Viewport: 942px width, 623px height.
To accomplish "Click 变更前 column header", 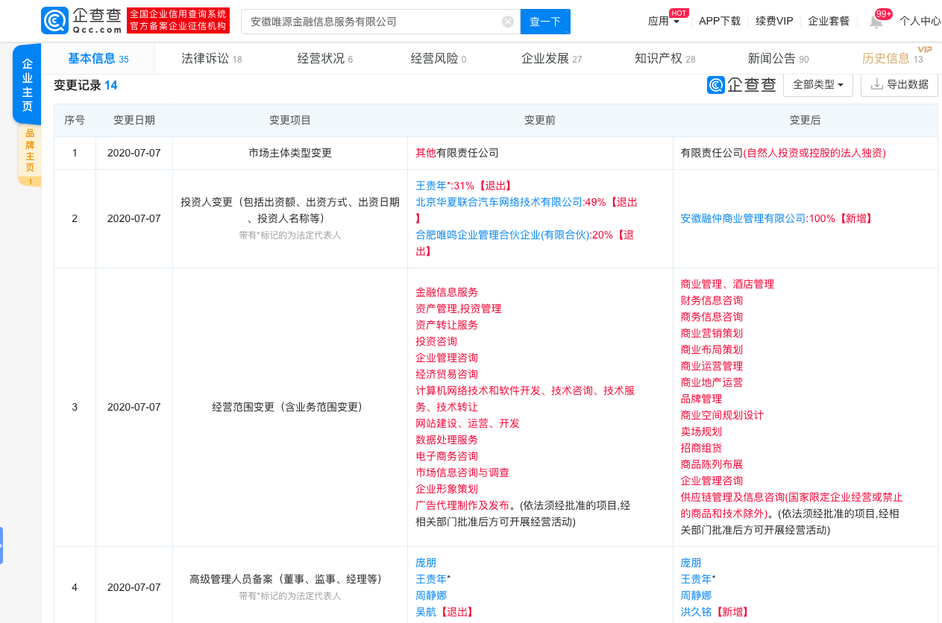I will pyautogui.click(x=540, y=120).
